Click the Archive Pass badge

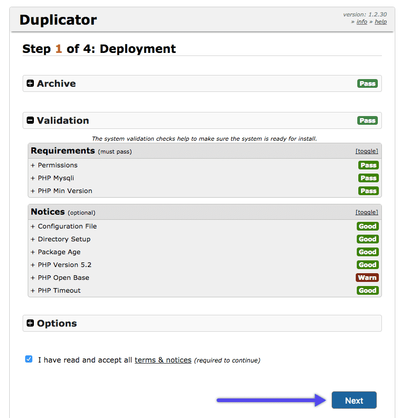[x=367, y=83]
